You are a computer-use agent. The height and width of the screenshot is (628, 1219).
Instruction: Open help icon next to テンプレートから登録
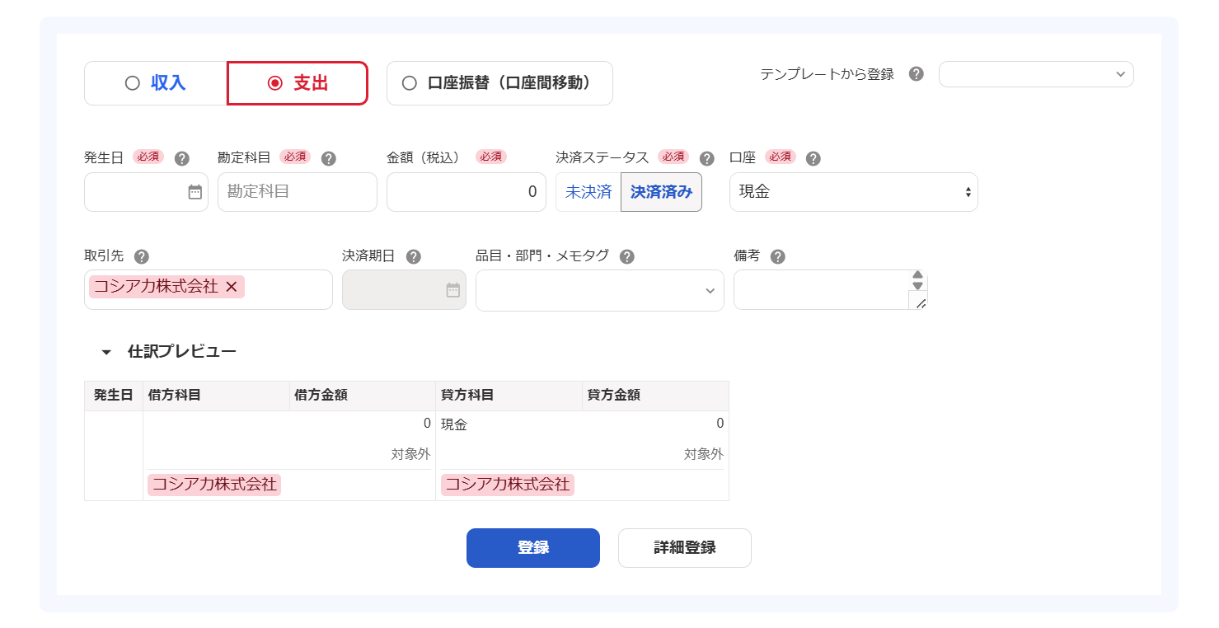[916, 74]
